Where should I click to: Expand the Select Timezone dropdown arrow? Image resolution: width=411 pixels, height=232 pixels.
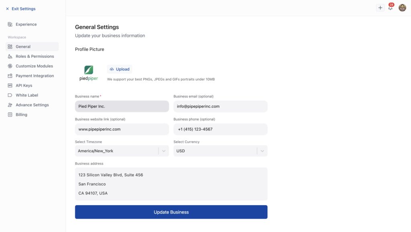click(x=163, y=151)
